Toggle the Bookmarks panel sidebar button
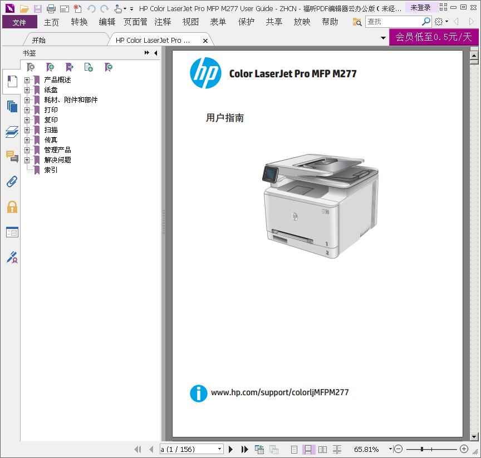481x458 pixels. click(12, 82)
